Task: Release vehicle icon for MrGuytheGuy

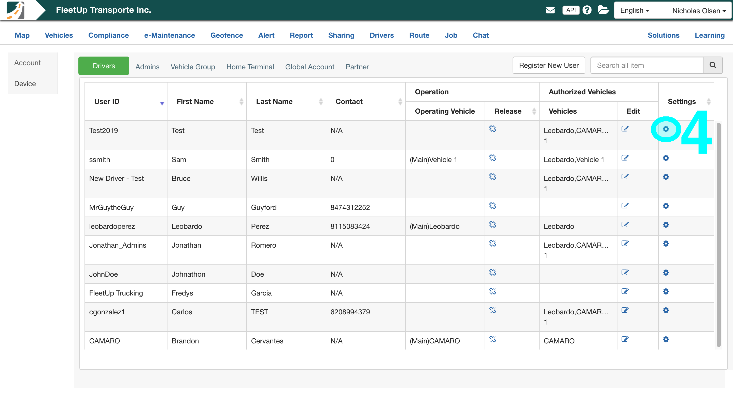Action: pos(492,206)
